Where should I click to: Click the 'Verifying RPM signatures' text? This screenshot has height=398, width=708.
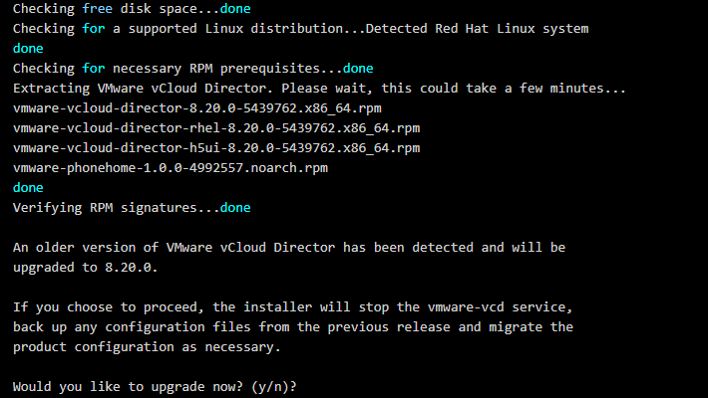[113, 207]
